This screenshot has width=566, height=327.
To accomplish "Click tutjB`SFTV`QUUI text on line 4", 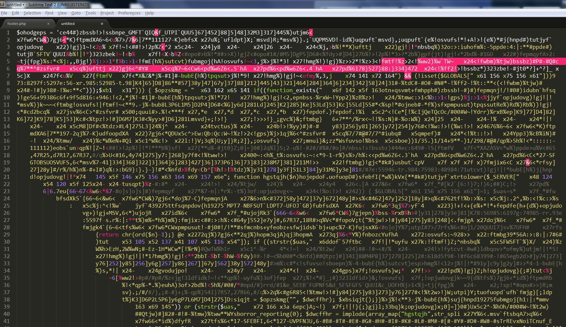I will tap(41, 54).
